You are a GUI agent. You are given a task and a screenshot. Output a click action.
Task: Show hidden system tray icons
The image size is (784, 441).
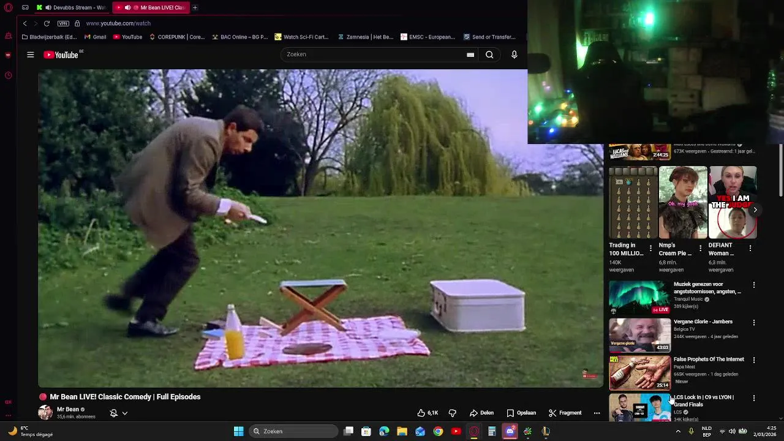pos(678,431)
